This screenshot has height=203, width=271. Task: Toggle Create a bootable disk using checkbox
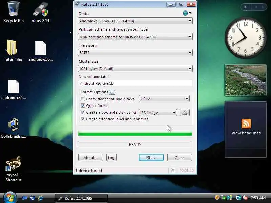pyautogui.click(x=83, y=112)
